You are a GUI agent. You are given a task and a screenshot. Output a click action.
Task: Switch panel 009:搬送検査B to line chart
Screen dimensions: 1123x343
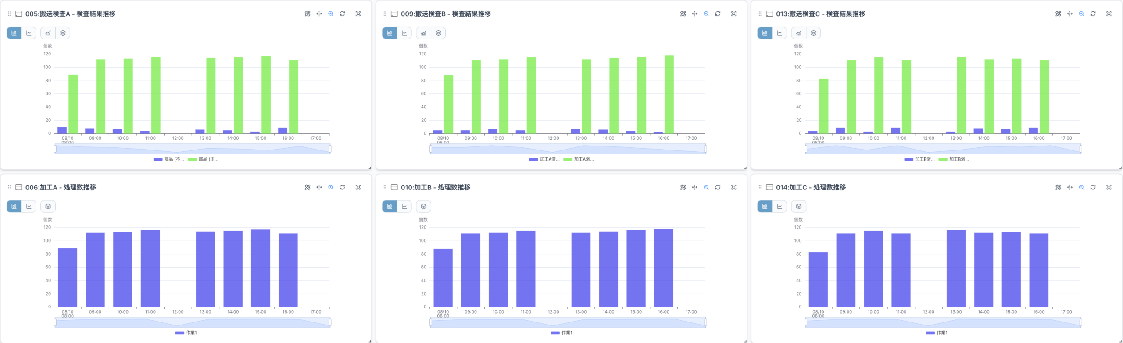404,33
